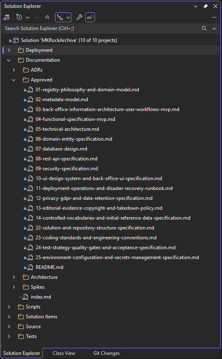The width and height of the screenshot is (222, 359).
Task: Click markdown icon of 05-technical-architecture.md
Action: pyautogui.click(x=30, y=129)
